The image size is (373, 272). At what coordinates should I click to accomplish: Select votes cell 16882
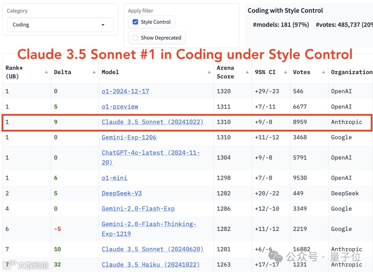tap(302, 249)
